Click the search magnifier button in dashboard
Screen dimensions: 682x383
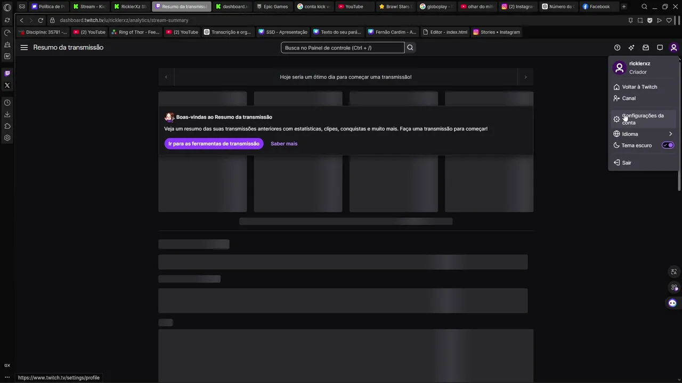[x=410, y=47]
